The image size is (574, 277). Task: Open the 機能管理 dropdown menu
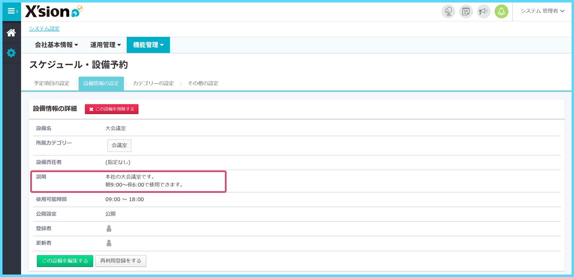[x=148, y=45]
